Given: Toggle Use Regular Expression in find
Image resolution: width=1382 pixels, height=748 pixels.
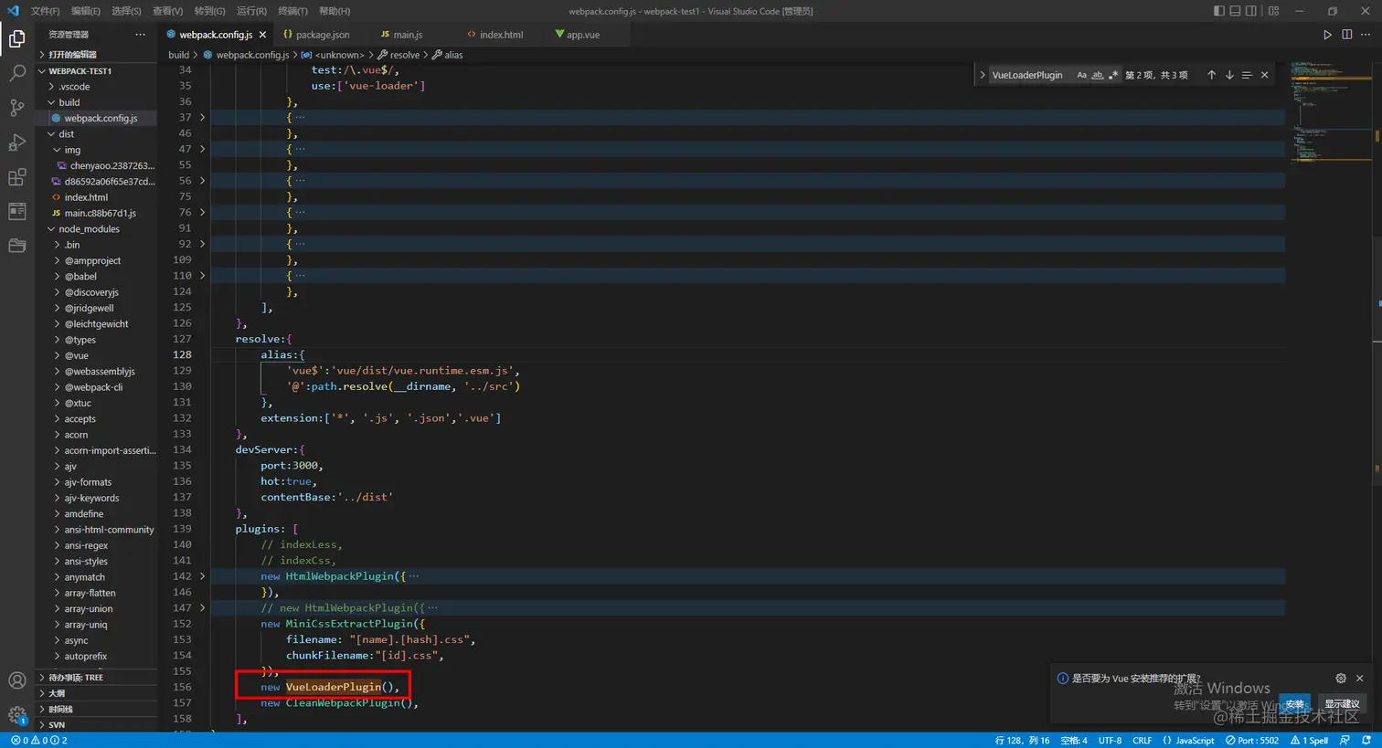Looking at the screenshot, I should 1112,75.
